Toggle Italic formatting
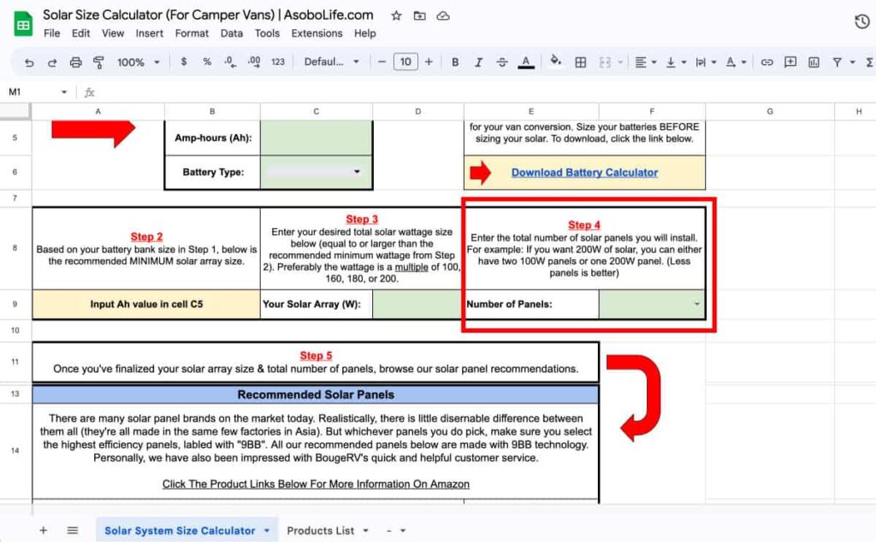The width and height of the screenshot is (876, 542). [478, 62]
